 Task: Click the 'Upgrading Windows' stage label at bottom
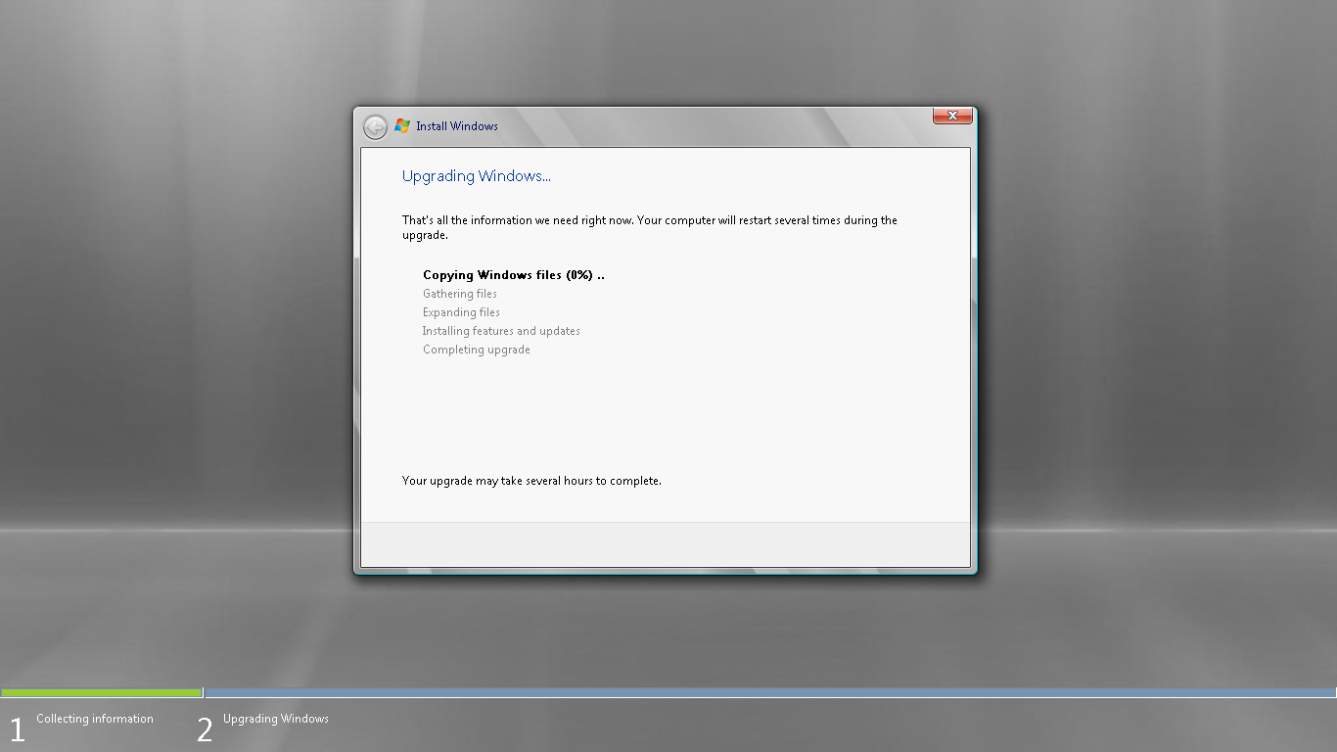276,719
